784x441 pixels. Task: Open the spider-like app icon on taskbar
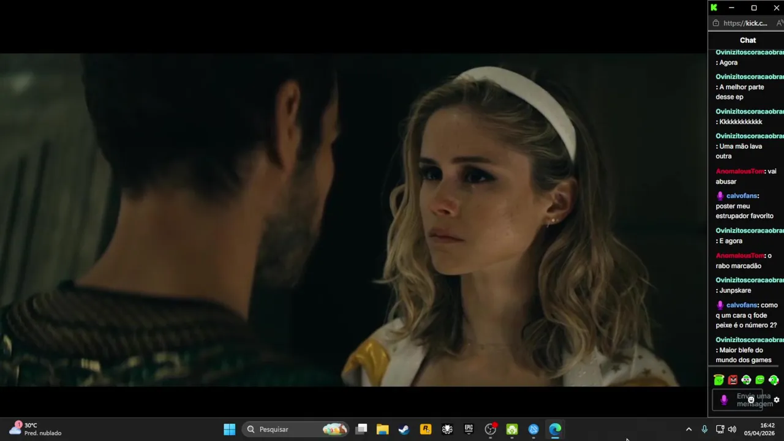pyautogui.click(x=447, y=429)
